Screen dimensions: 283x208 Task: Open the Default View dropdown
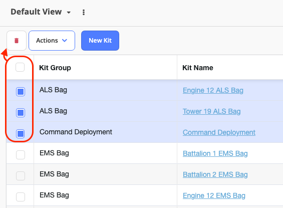point(41,12)
